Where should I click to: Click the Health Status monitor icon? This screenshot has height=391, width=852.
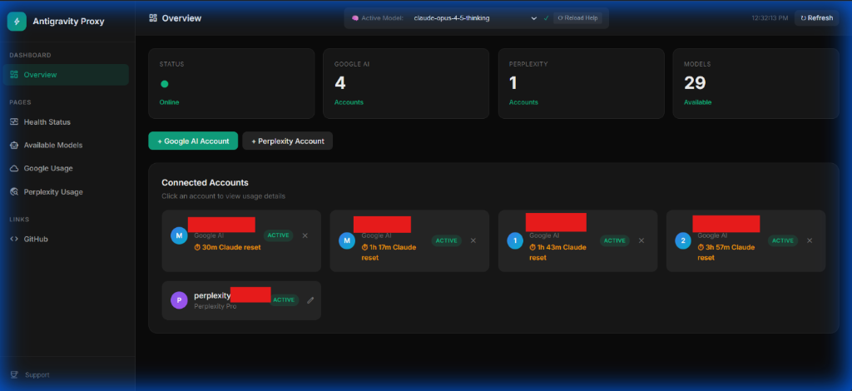click(x=14, y=122)
